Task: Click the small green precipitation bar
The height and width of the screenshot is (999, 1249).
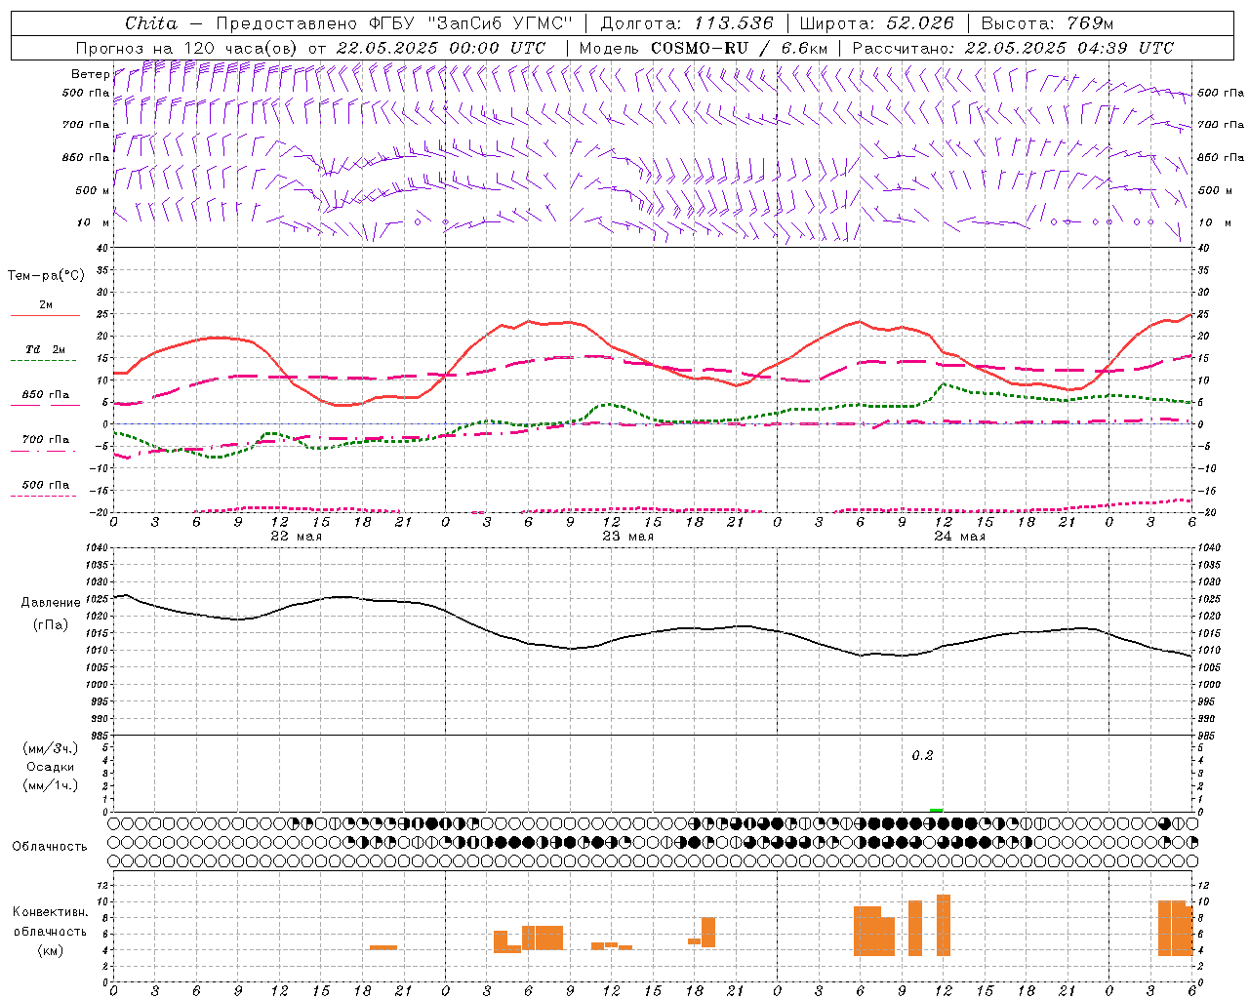Action: pos(937,810)
